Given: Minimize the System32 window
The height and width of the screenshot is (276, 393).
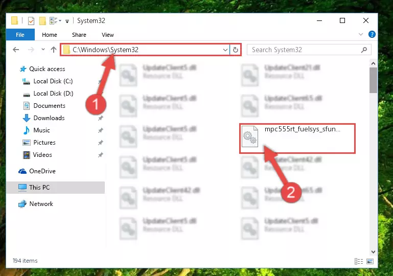Looking at the screenshot, I should [x=319, y=20].
